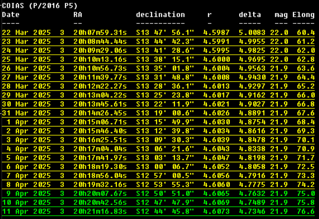Select the delta column header
319x219 pixels.
click(x=250, y=15)
